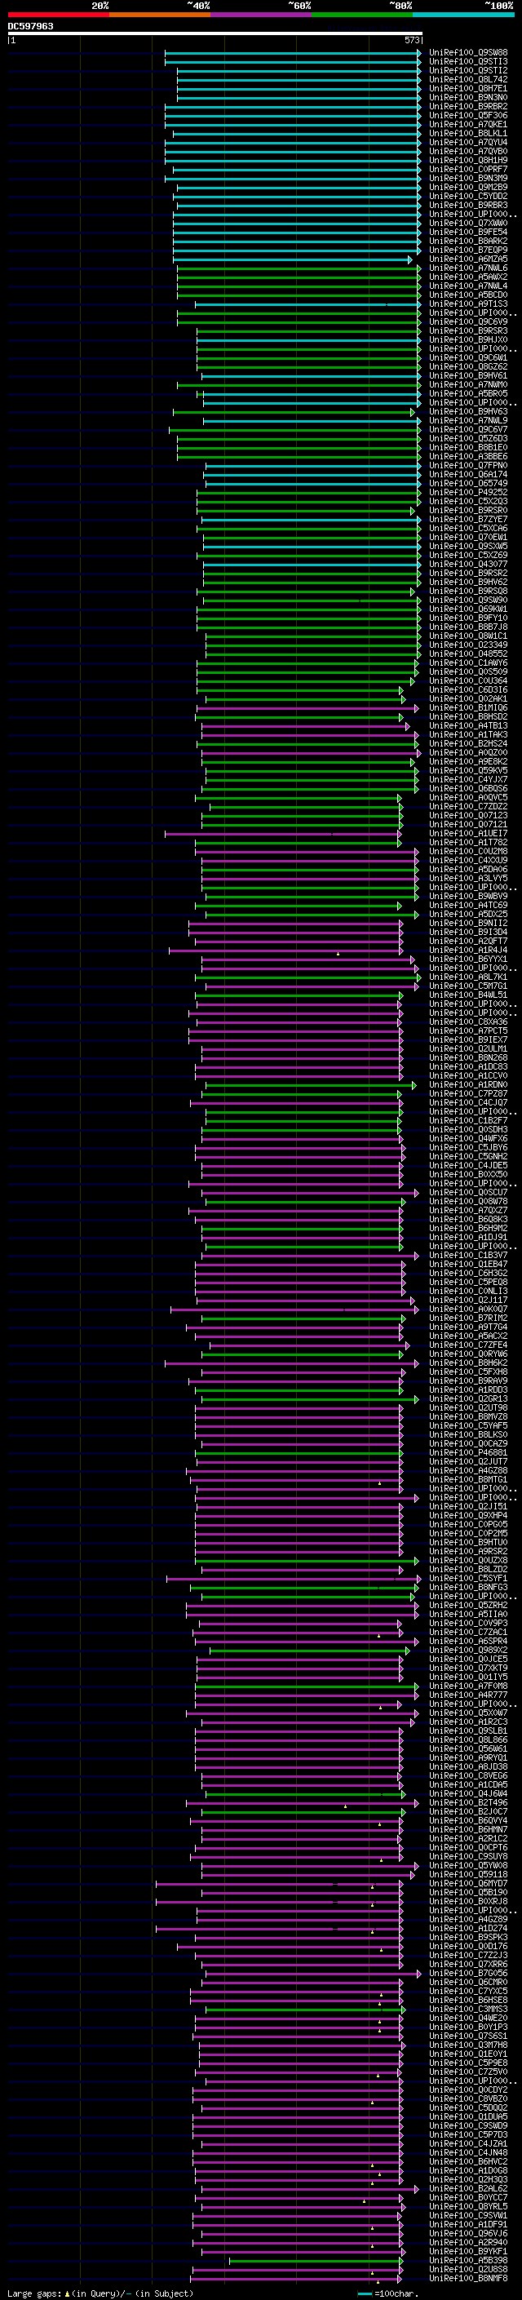Click UniRef100_A1RDN0 label
This screenshot has width=522, height=2300.
(x=468, y=1085)
